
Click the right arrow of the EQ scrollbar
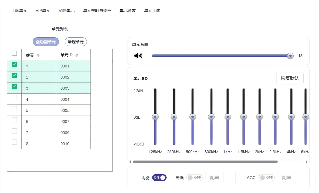pyautogui.click(x=307, y=162)
